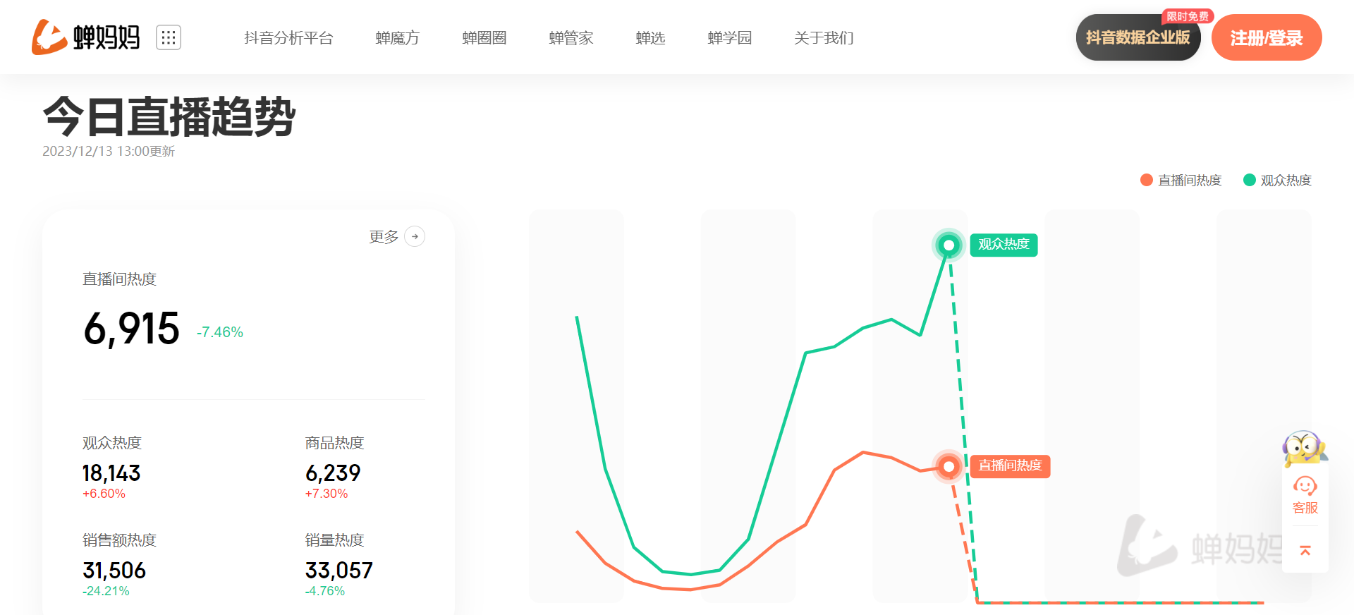
Task: Open the 抖音分析平台 menu
Action: (288, 38)
